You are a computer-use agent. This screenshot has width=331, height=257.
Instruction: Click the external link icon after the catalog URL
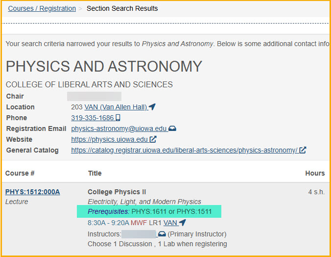tap(303, 150)
